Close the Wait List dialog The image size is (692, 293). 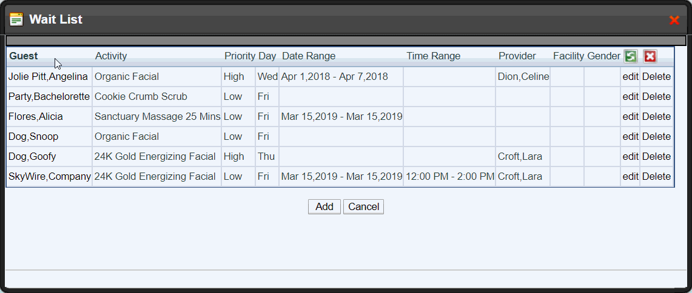coord(674,20)
